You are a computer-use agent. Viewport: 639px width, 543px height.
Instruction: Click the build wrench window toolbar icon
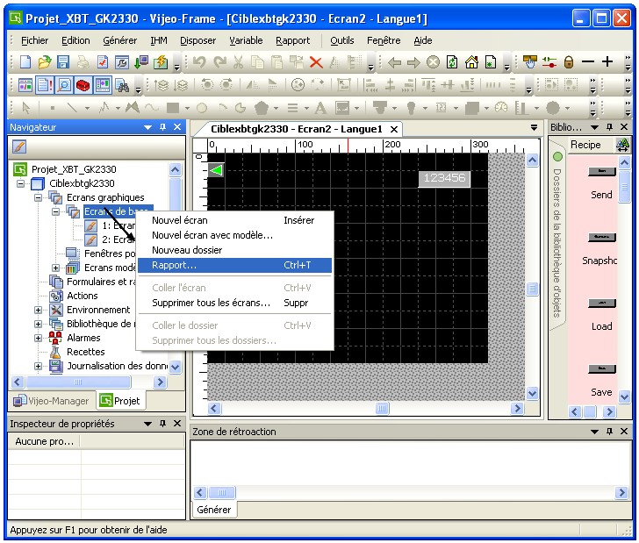coord(122,62)
